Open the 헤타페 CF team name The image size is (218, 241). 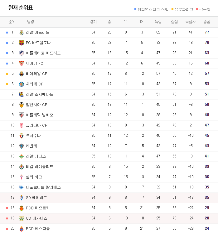click(x=35, y=84)
